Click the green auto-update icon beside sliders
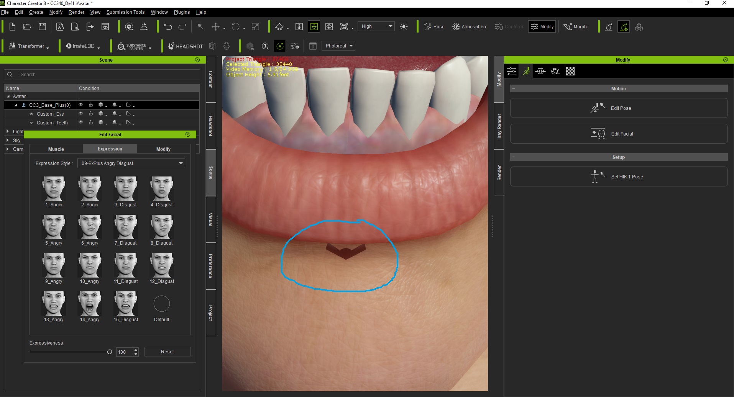Viewport: 734px width, 397px height. pos(280,46)
